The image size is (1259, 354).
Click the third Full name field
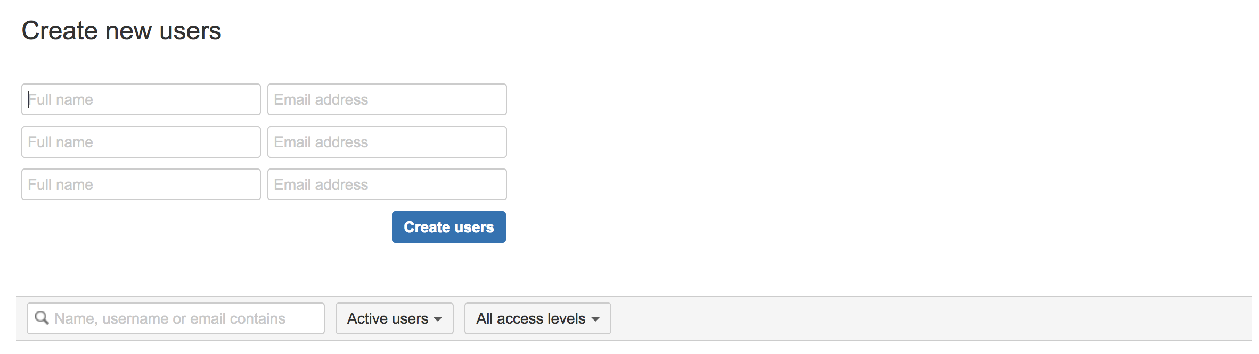coord(140,184)
